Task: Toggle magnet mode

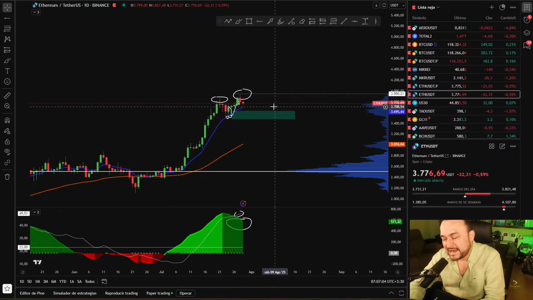Action: (x=7, y=120)
